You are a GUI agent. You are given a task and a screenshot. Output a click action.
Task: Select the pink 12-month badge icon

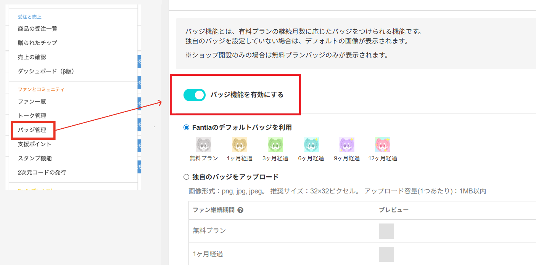(383, 145)
